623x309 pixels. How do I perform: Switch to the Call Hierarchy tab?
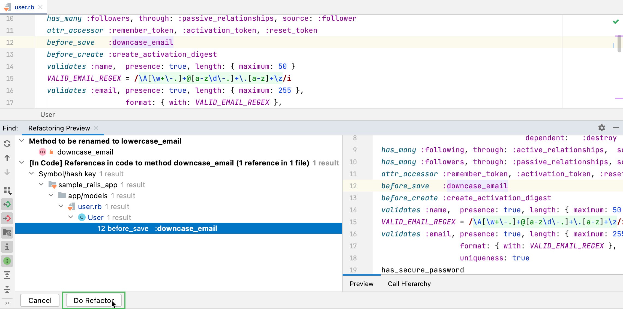click(409, 284)
